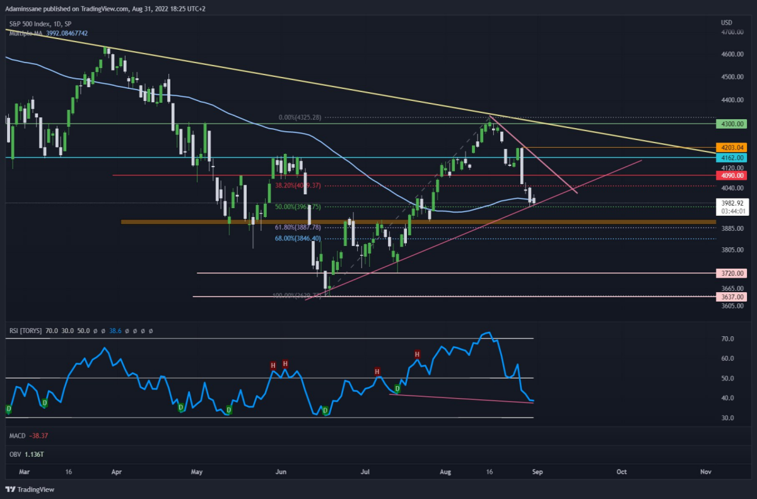Image resolution: width=757 pixels, height=499 pixels.
Task: Select the green D marker in mid-July on RSI
Action: tap(398, 389)
